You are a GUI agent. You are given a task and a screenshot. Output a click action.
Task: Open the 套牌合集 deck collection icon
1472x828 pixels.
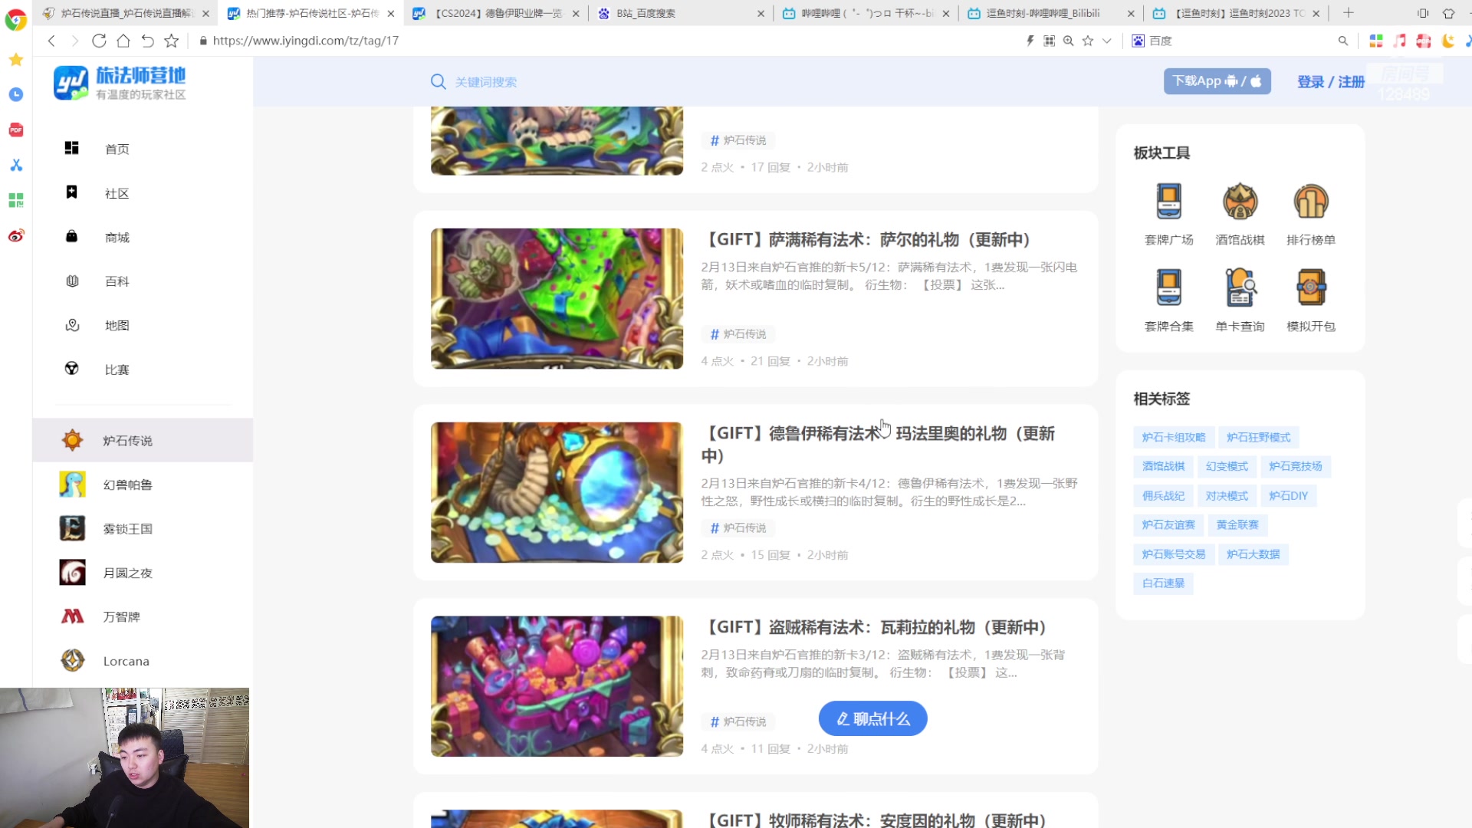[x=1168, y=287]
